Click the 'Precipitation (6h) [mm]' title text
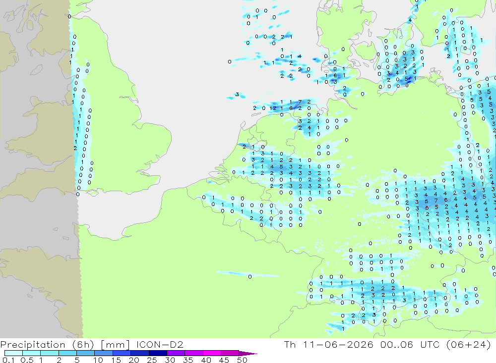 point(65,344)
